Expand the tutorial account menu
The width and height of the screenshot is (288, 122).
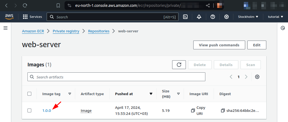275,17
